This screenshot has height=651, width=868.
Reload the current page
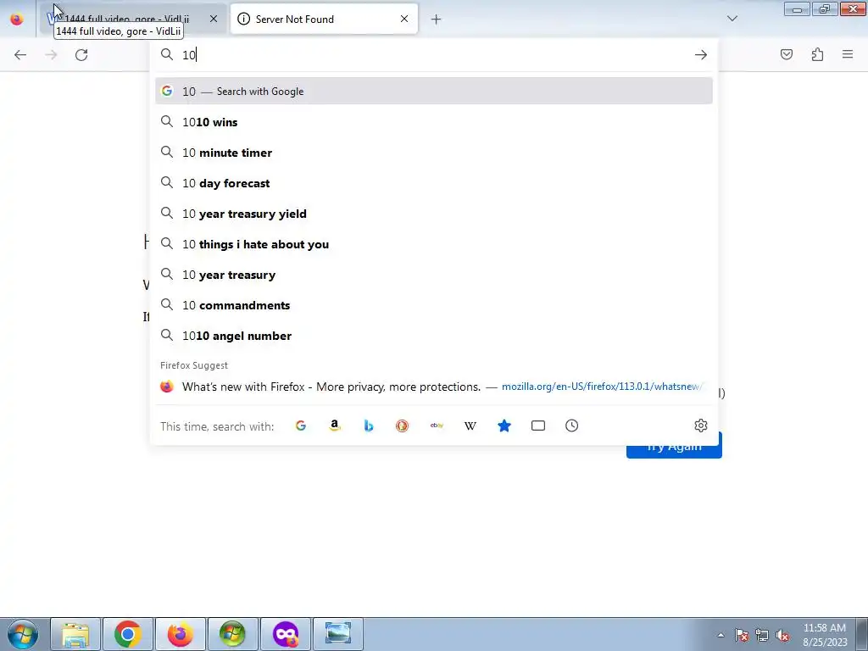81,55
